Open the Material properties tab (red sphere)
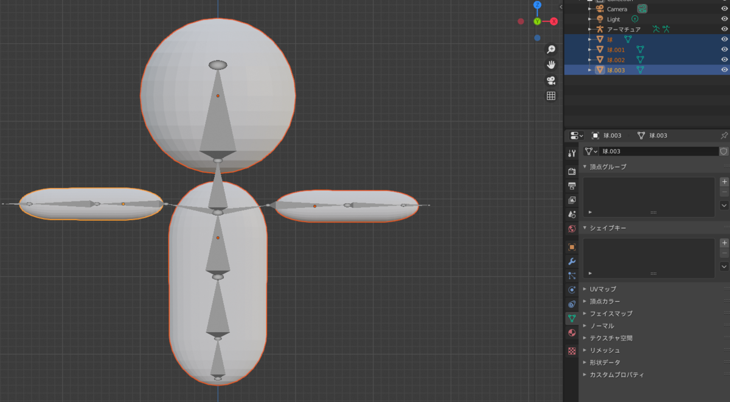This screenshot has height=402, width=730. point(571,333)
